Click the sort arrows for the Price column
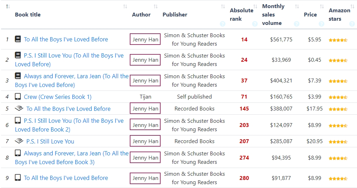This screenshot has height=188, width=357. coord(322,7)
